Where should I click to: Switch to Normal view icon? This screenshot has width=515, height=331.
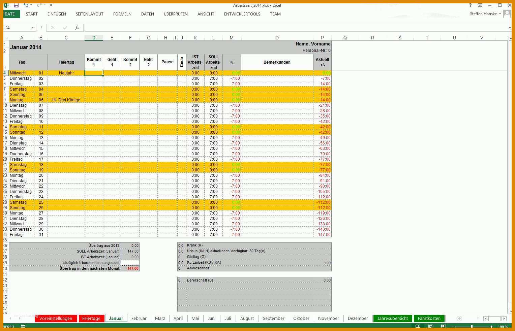coord(418,327)
